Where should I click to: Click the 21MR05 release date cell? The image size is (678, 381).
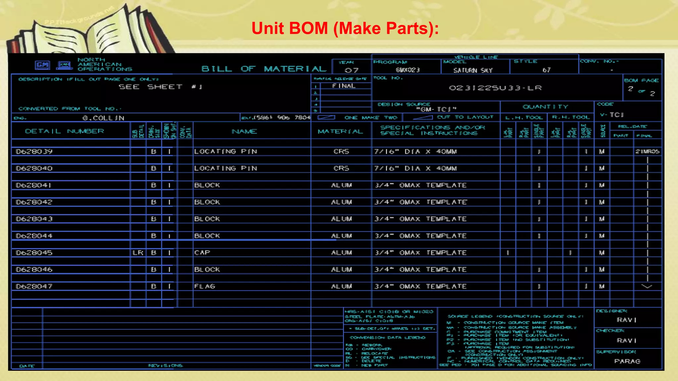pos(647,151)
